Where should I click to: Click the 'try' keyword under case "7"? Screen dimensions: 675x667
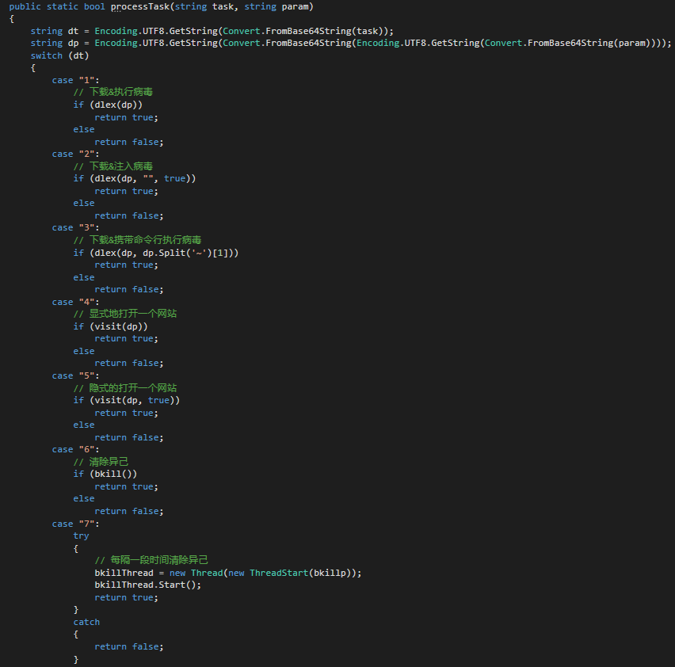81,536
